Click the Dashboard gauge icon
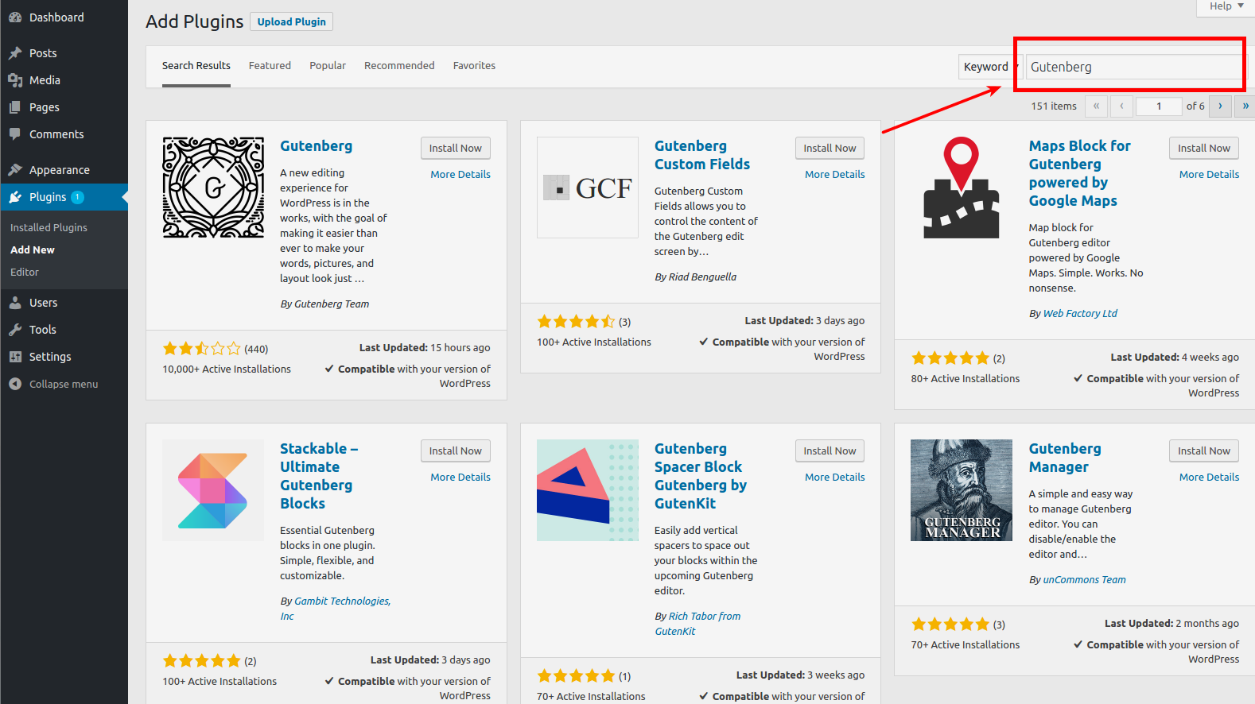This screenshot has width=1255, height=704. point(15,17)
